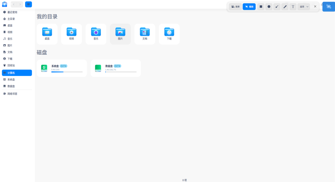Expand the 选项 options dropdown
The height and width of the screenshot is (182, 335).
304,6
